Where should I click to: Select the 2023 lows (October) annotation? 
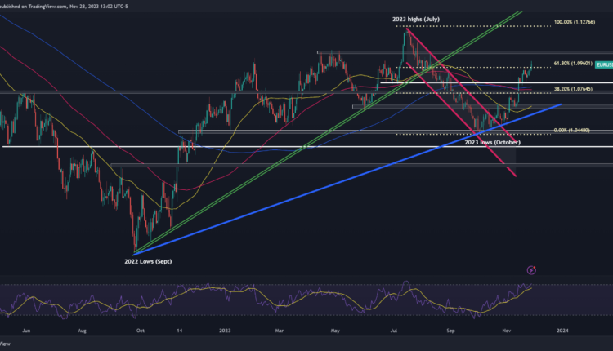[x=494, y=142]
